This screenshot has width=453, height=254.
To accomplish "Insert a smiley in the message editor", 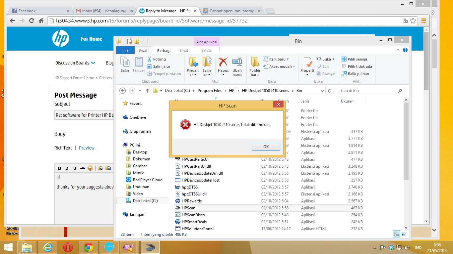I will coord(90,168).
